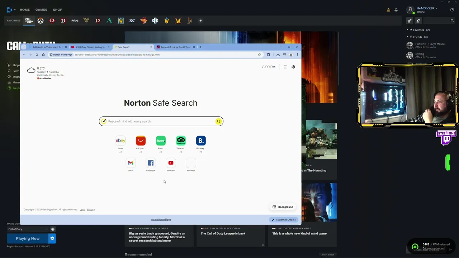Open the GAMES menu in Battle.net
Screen dimensions: 459x258
(41, 10)
